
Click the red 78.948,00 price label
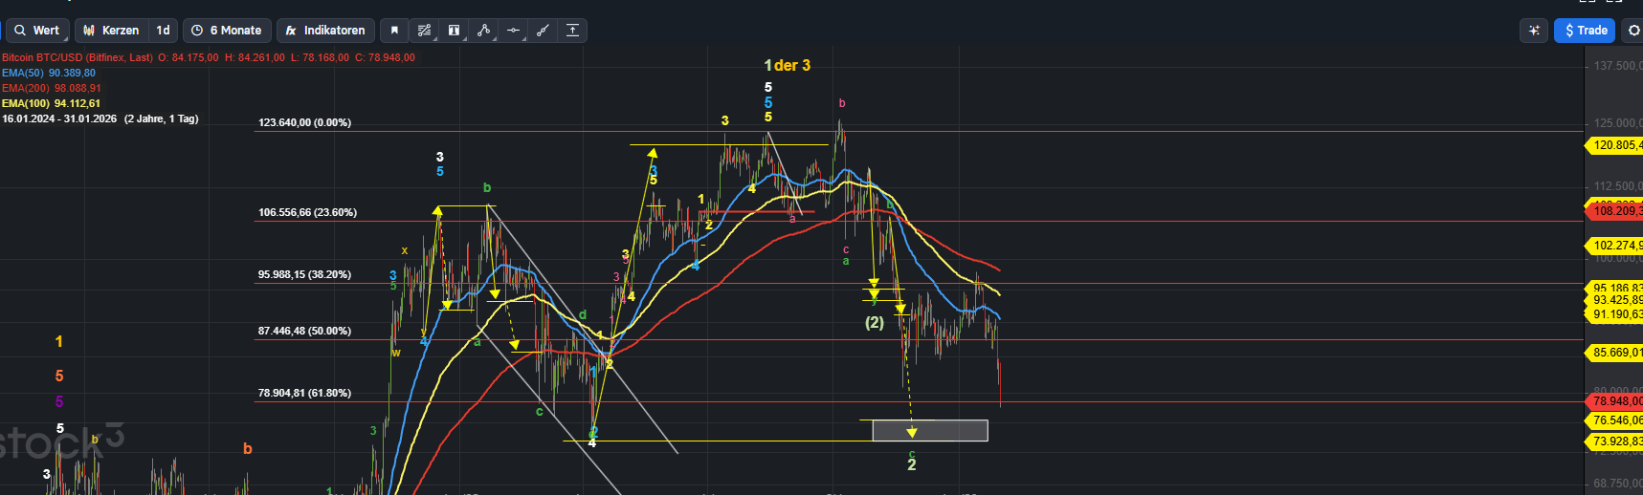tap(1615, 401)
